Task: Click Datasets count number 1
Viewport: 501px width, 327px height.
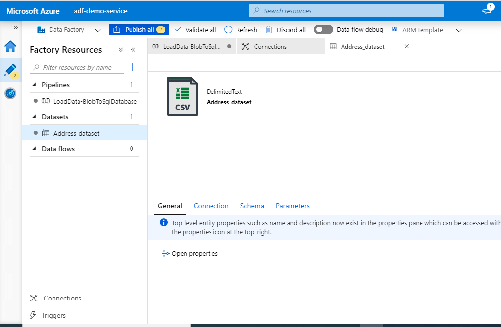Action: tap(132, 117)
